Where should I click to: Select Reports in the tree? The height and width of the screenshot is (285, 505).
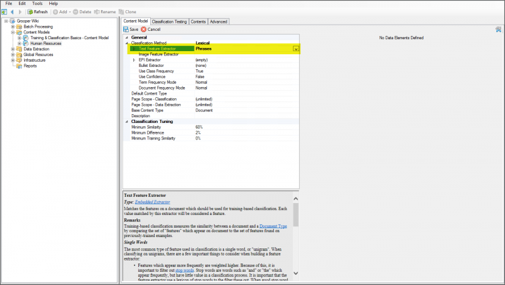(x=30, y=66)
